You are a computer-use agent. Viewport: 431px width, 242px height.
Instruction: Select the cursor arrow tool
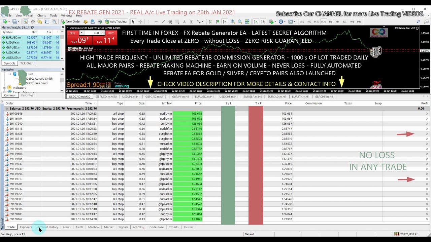tap(133, 22)
